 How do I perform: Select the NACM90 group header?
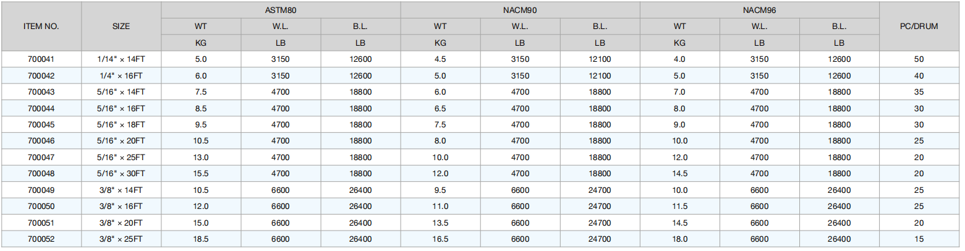coord(520,11)
